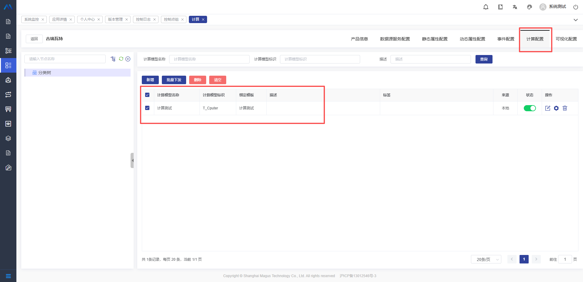Image resolution: width=583 pixels, height=282 pixels.
Task: Click the 批量下发 button
Action: pyautogui.click(x=174, y=80)
